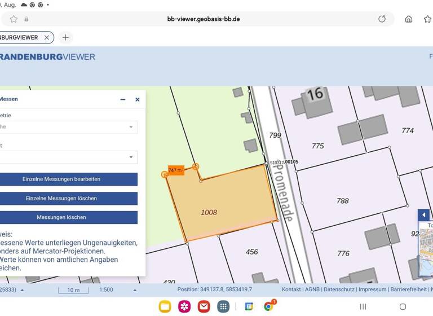Click parcel 775 on the map
The width and height of the screenshot is (433, 316).
pyautogui.click(x=317, y=146)
